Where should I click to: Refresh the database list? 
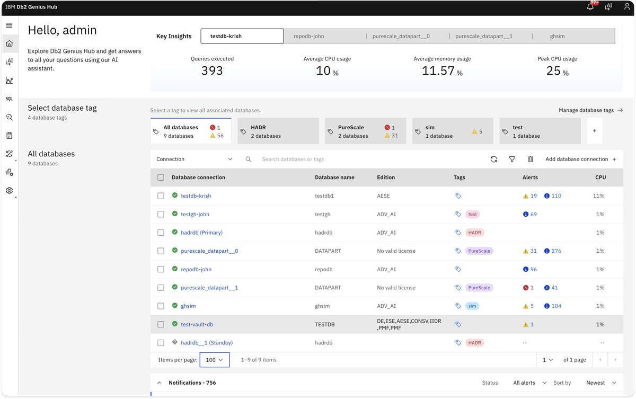click(x=493, y=159)
